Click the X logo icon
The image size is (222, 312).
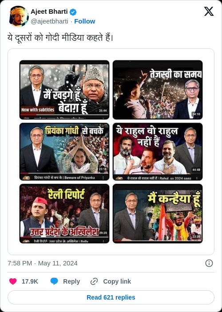[209, 12]
